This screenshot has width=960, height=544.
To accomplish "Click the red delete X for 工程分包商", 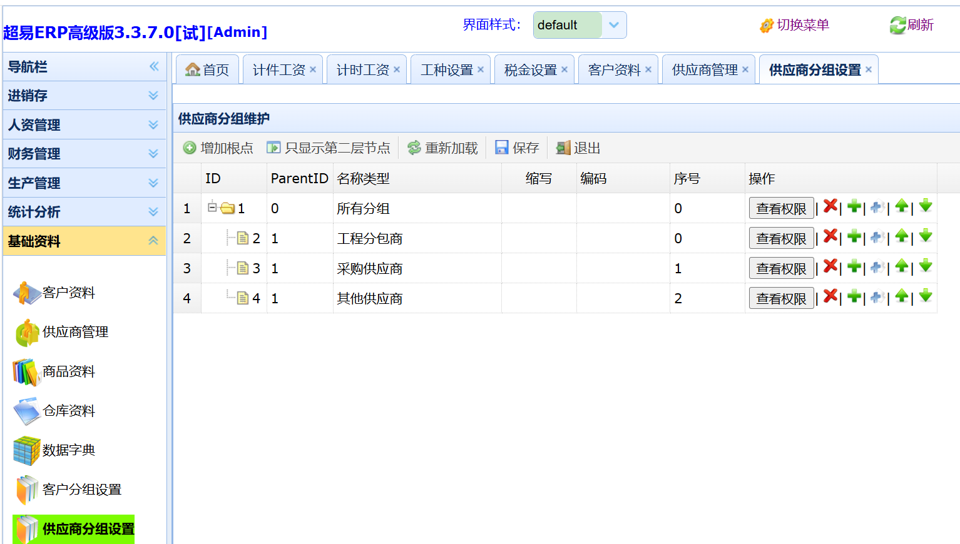I will [x=830, y=236].
